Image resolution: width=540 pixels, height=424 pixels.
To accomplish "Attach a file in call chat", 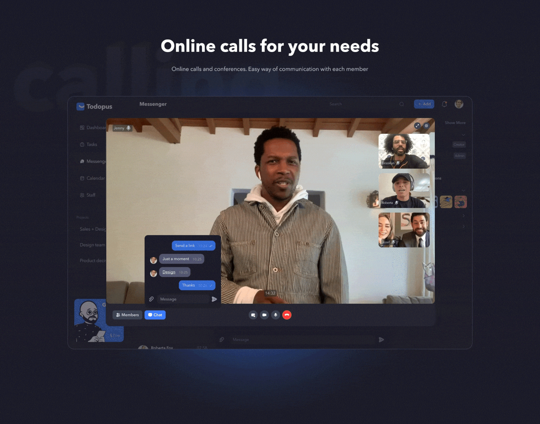I will point(151,299).
